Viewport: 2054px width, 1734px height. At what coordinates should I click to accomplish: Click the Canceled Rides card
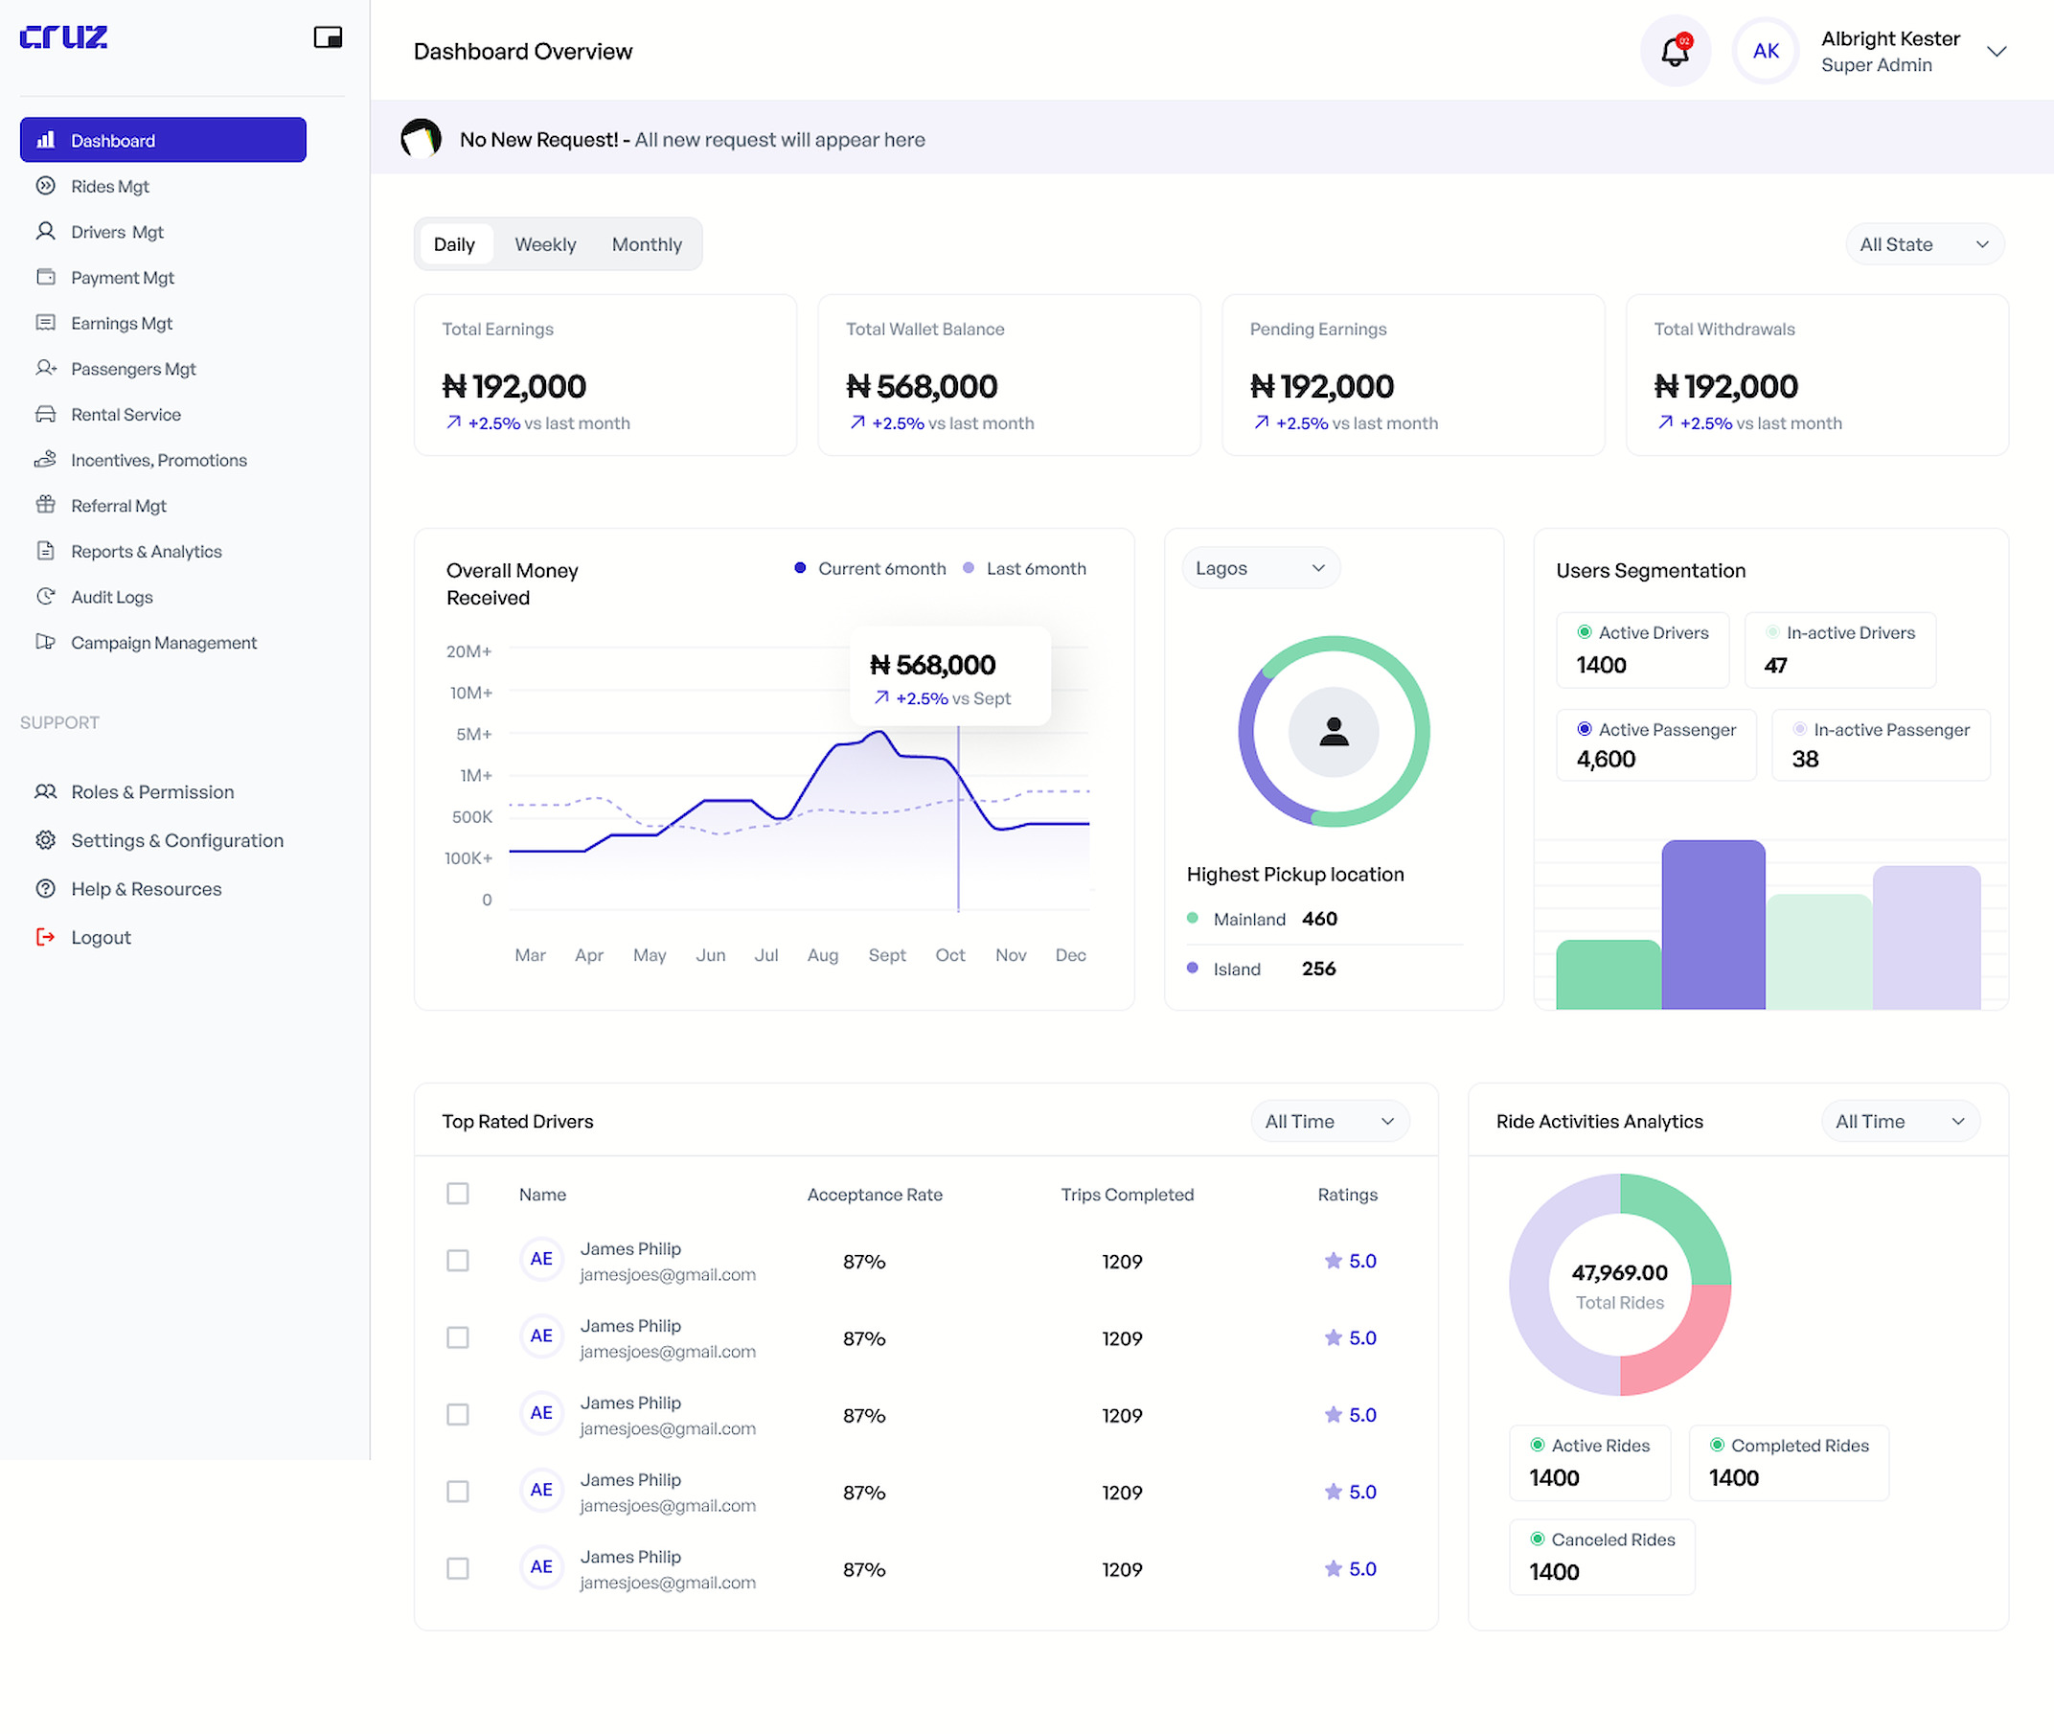(x=1602, y=1556)
